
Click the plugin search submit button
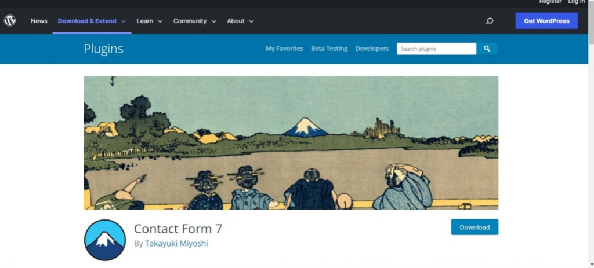(x=487, y=49)
